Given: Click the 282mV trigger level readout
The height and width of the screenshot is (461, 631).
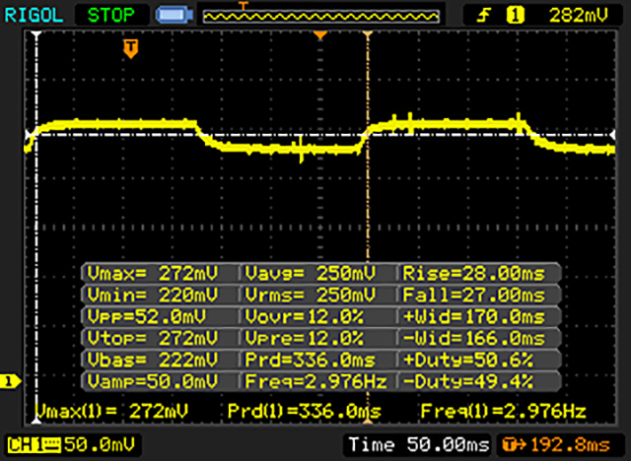Looking at the screenshot, I should click(x=579, y=16).
